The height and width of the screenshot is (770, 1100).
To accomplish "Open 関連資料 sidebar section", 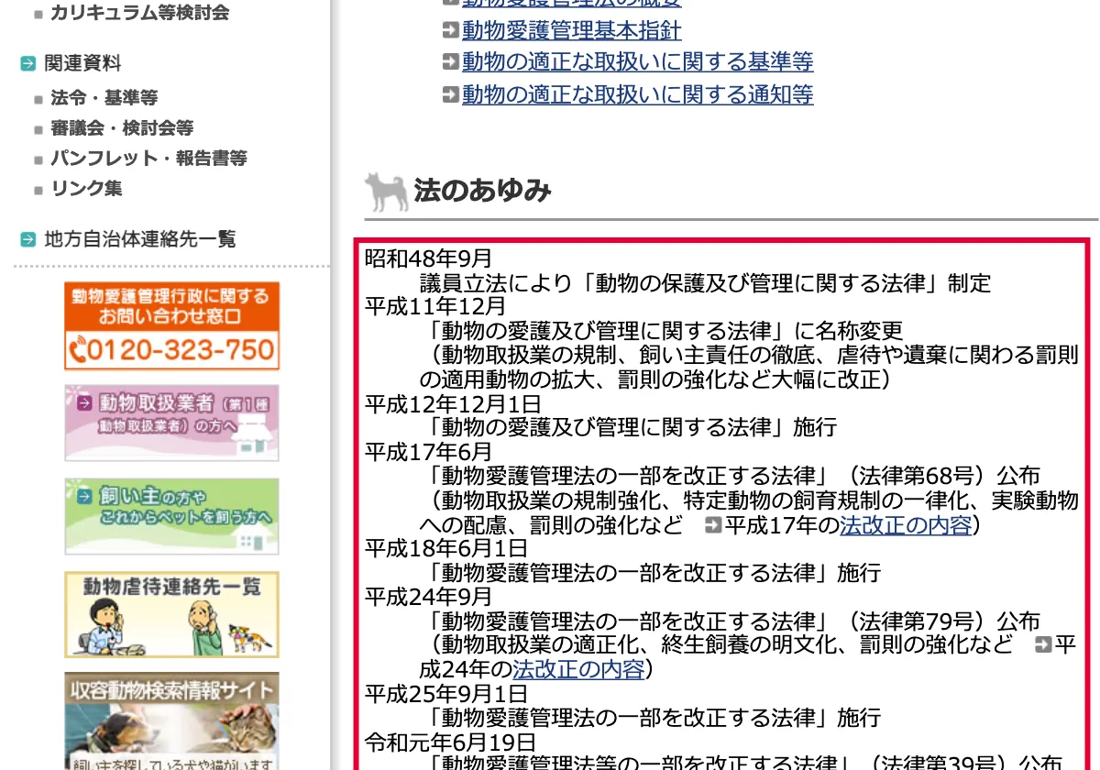I will tap(82, 63).
